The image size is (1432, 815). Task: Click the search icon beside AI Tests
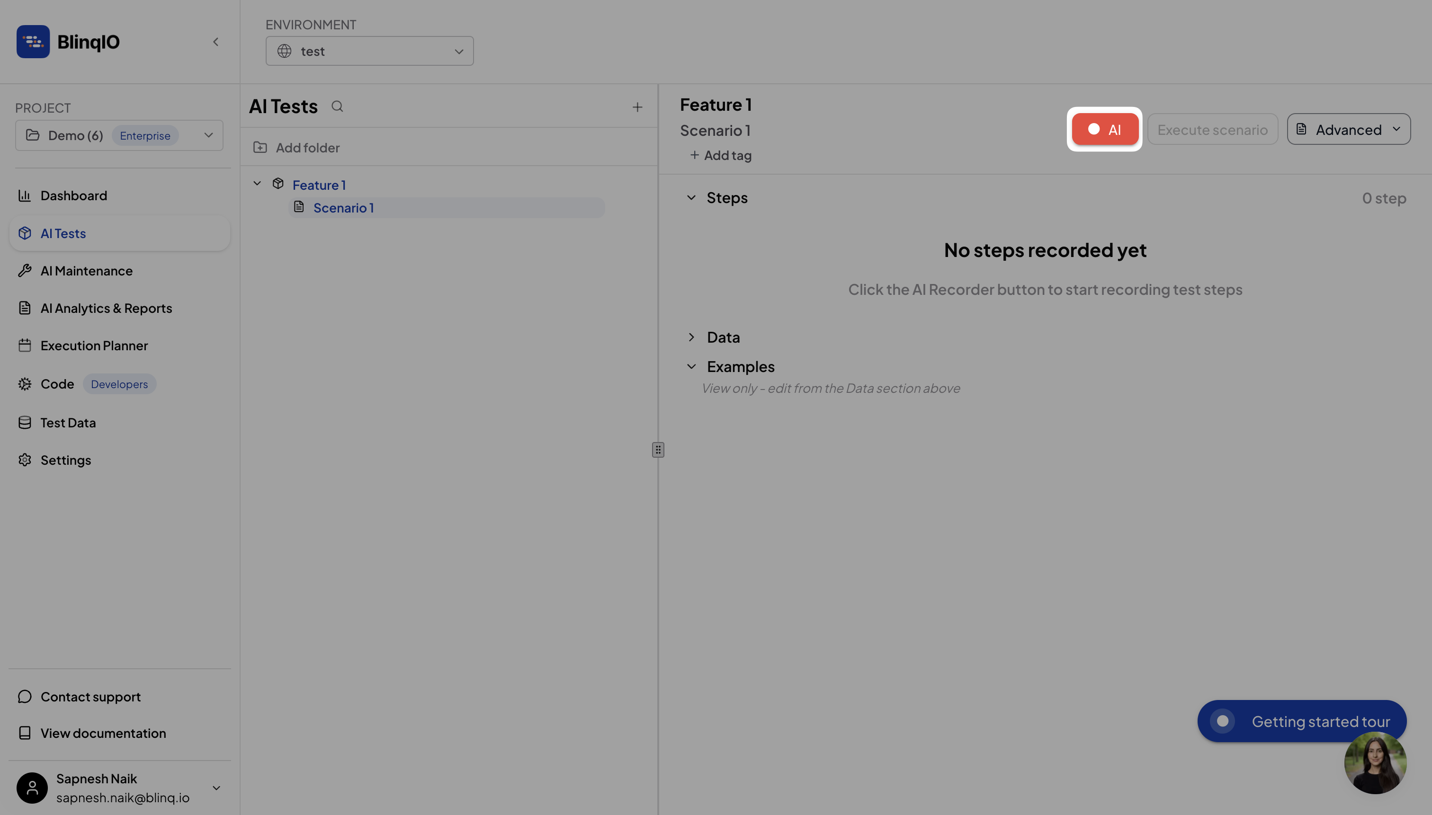point(337,106)
